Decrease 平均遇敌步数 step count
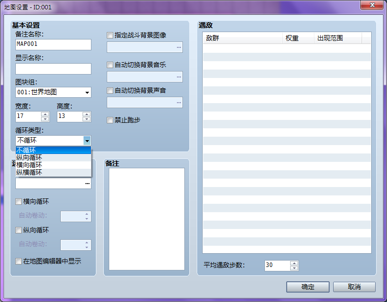Screen dimensions: 387x302 (294, 268)
